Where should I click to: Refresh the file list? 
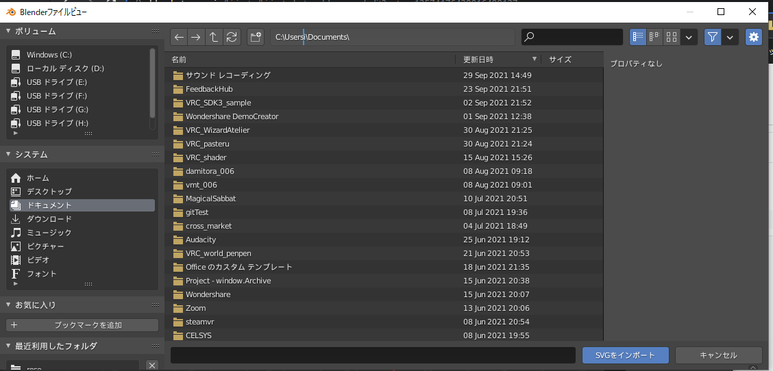[x=232, y=37]
